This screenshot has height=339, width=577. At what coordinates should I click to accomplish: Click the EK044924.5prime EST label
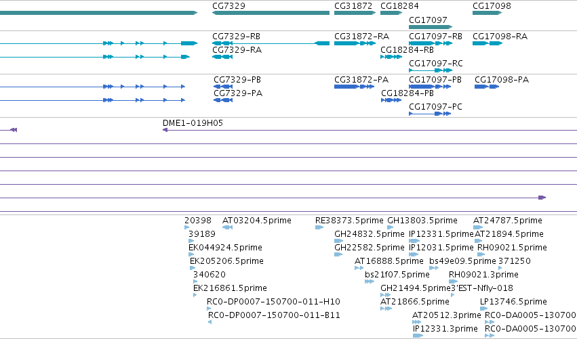pyautogui.click(x=225, y=248)
